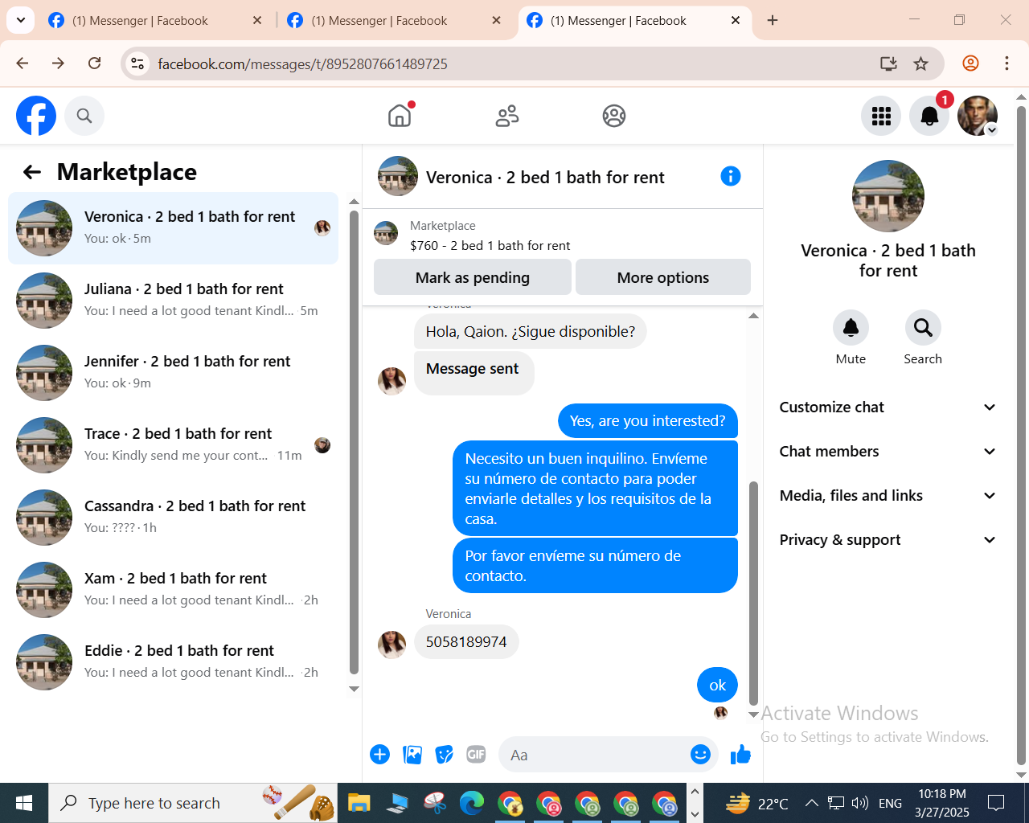Open the Friends icon in top navigation

pos(507,116)
